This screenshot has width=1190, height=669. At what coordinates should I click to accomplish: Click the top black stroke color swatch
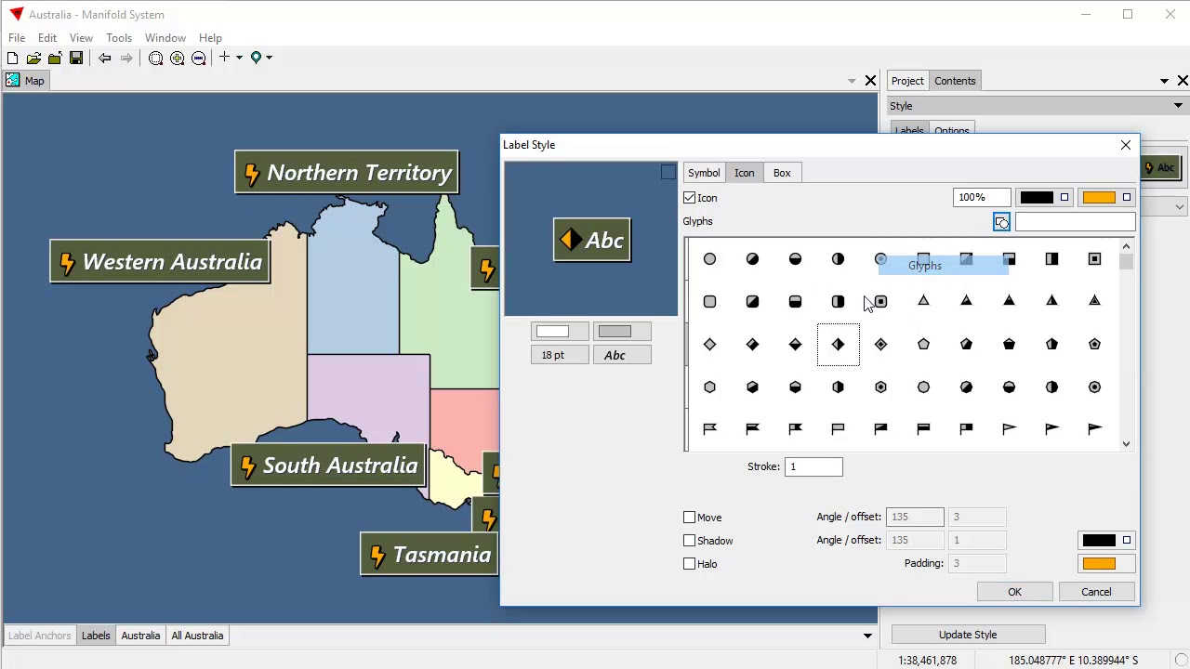tap(1037, 198)
